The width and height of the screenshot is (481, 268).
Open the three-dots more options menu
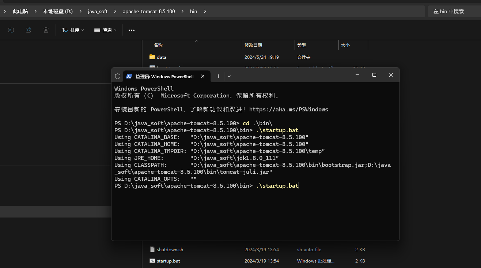pos(132,30)
